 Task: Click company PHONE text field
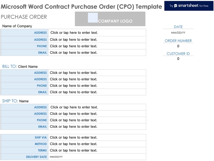click(97, 46)
